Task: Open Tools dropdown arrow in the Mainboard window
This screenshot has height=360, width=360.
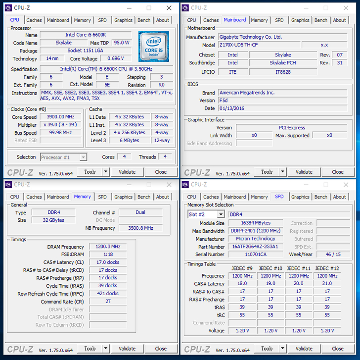Action: (x=283, y=172)
